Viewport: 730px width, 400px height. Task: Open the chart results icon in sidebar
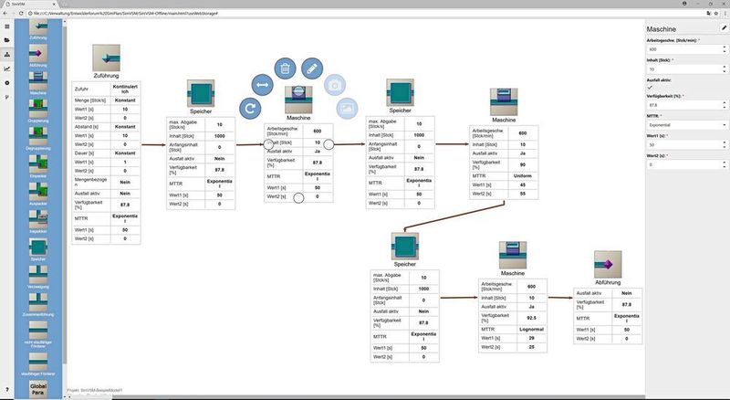point(6,69)
